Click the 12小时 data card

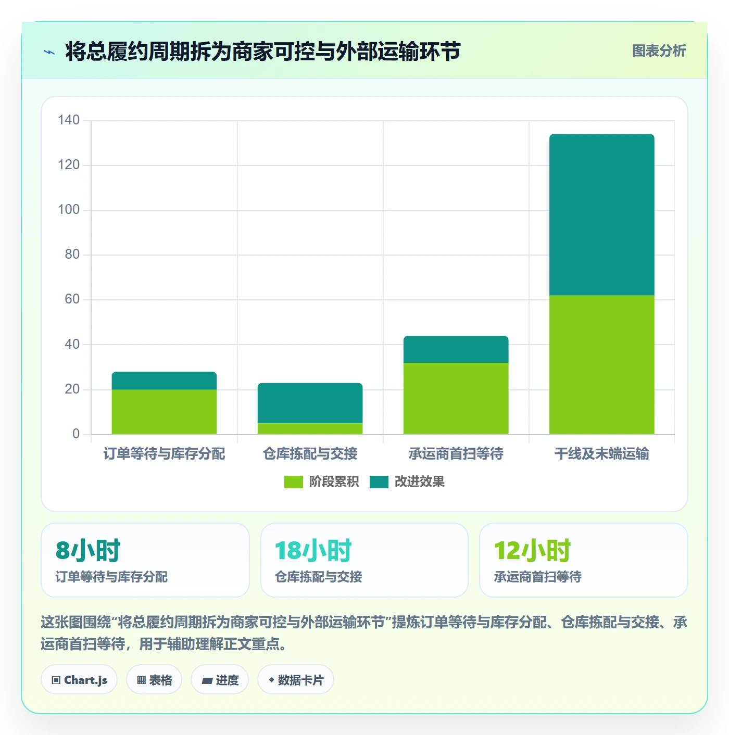click(x=584, y=560)
